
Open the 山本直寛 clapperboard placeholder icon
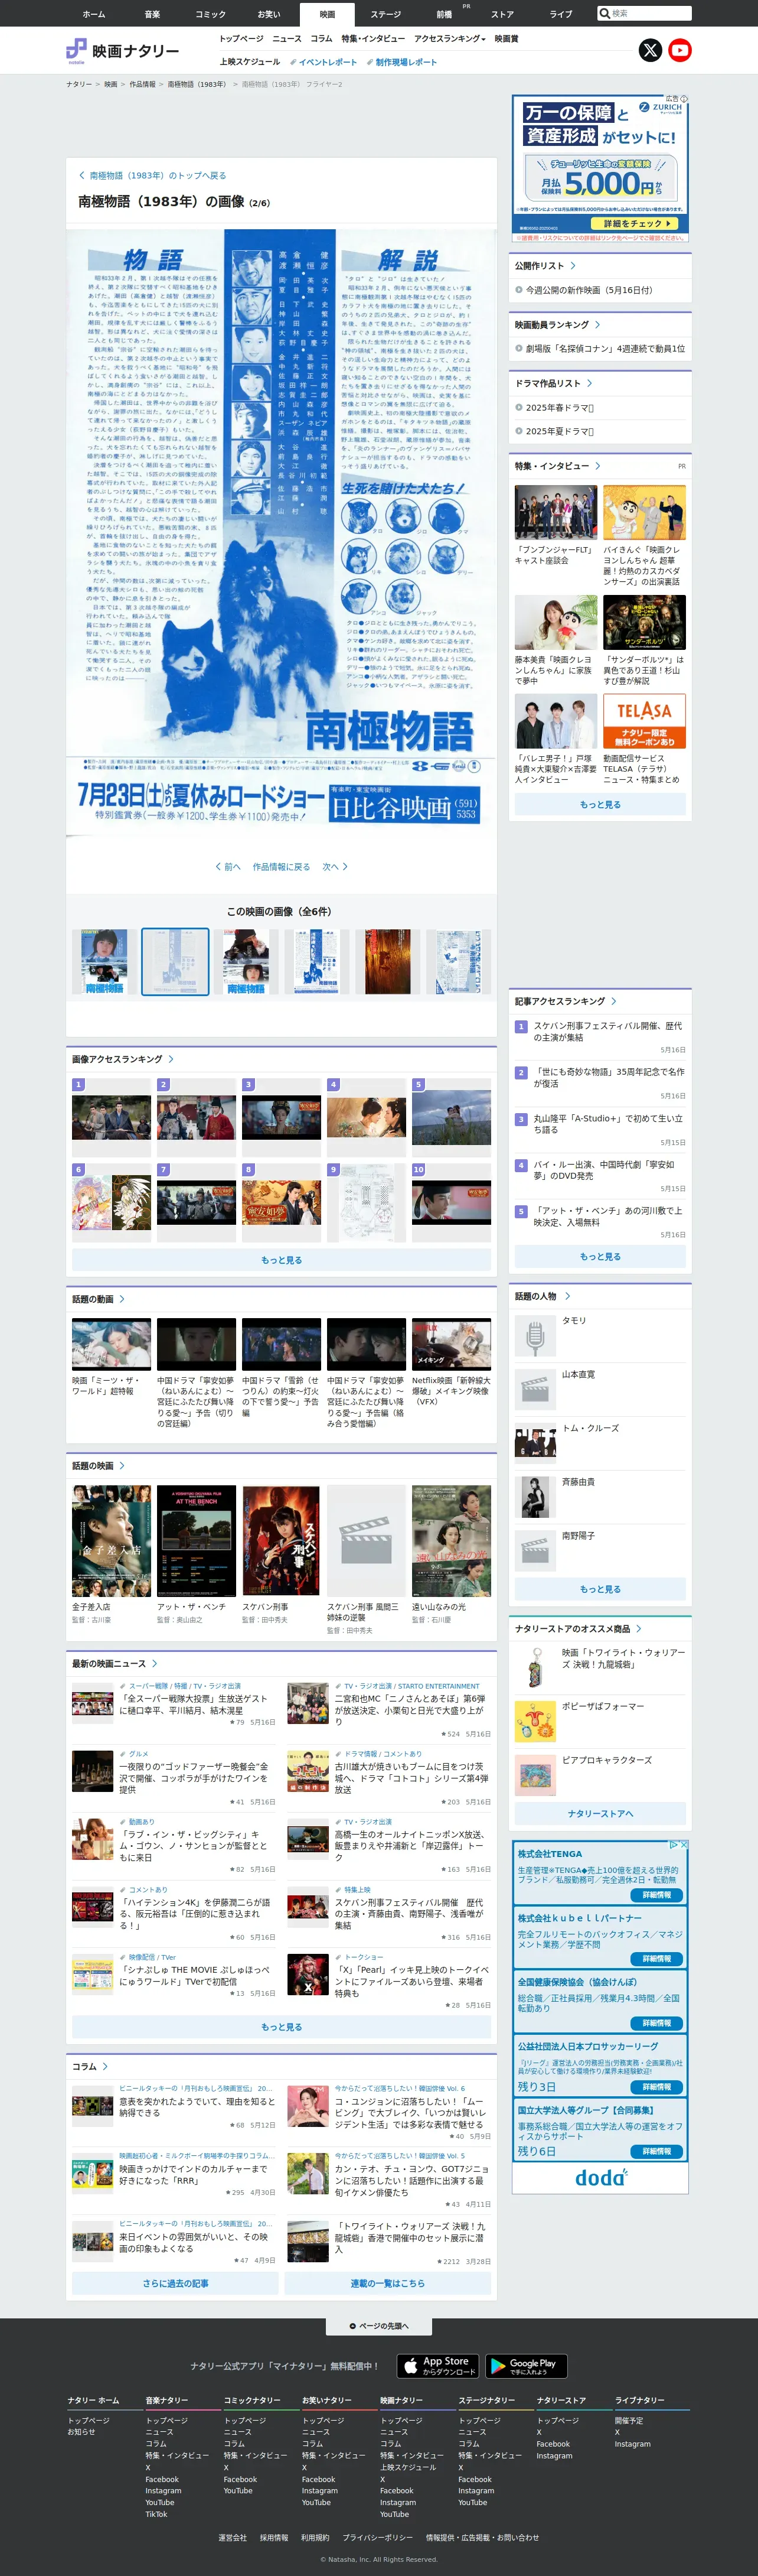[534, 1389]
